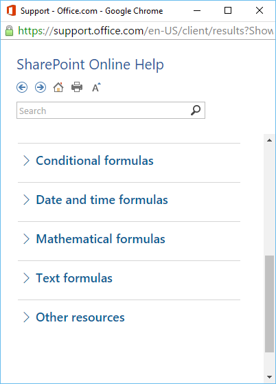Click the green padlock security icon

point(10,31)
